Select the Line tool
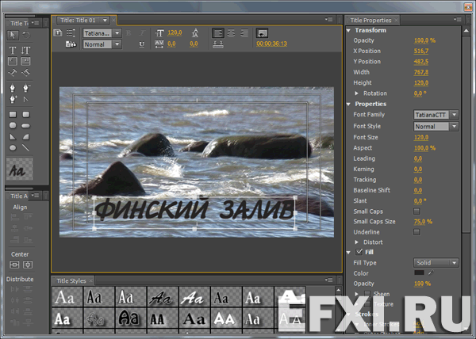Image resolution: width=476 pixels, height=339 pixels. click(x=26, y=148)
